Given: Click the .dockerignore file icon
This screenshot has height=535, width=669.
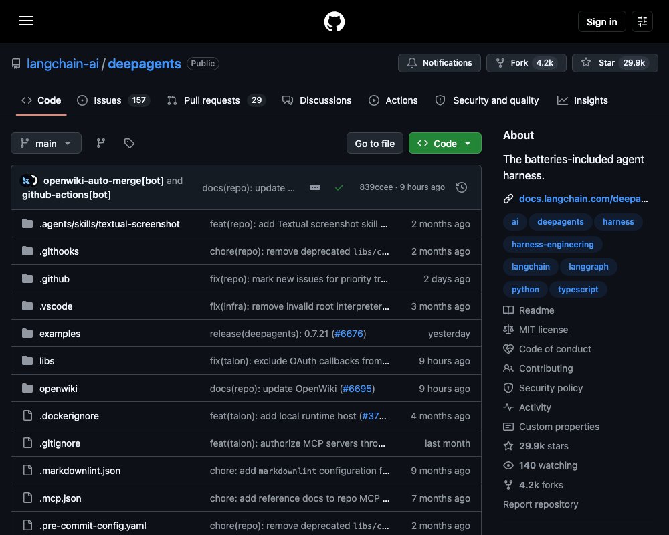Looking at the screenshot, I should tap(27, 415).
